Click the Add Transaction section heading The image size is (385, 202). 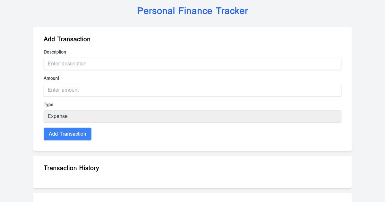(x=67, y=39)
